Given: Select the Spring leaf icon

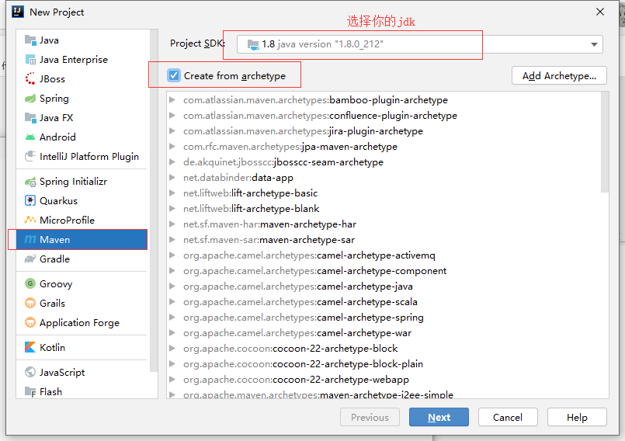Looking at the screenshot, I should pyautogui.click(x=30, y=98).
